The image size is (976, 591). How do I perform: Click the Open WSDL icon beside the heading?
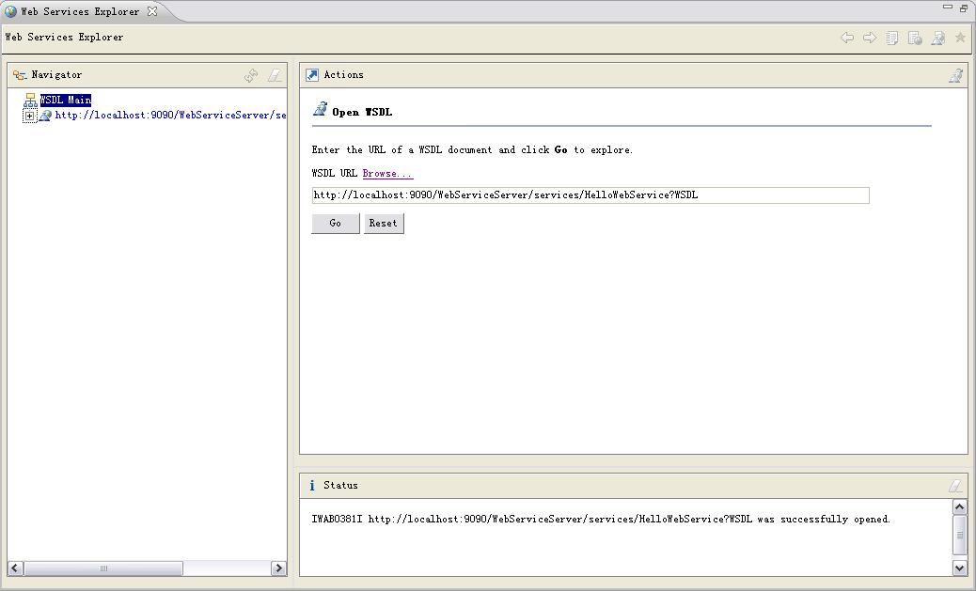click(320, 110)
